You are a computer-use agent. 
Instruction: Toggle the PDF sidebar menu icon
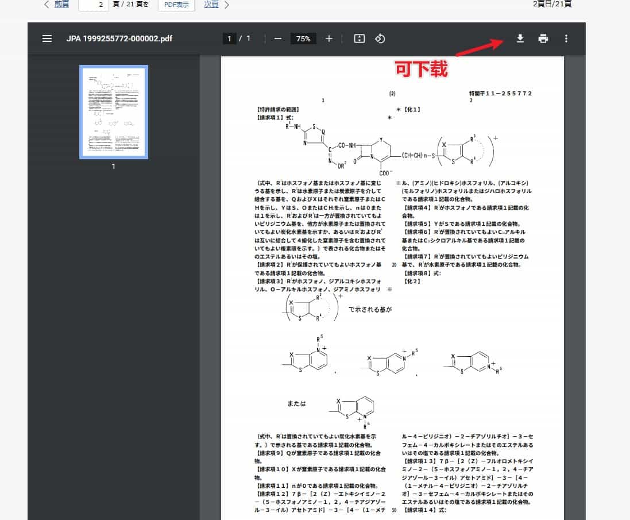point(47,38)
